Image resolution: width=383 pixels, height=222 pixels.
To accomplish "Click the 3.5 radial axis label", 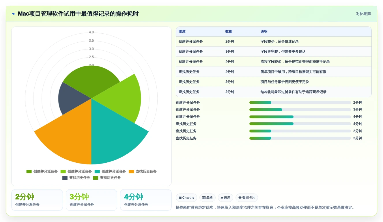I will click(x=91, y=41).
